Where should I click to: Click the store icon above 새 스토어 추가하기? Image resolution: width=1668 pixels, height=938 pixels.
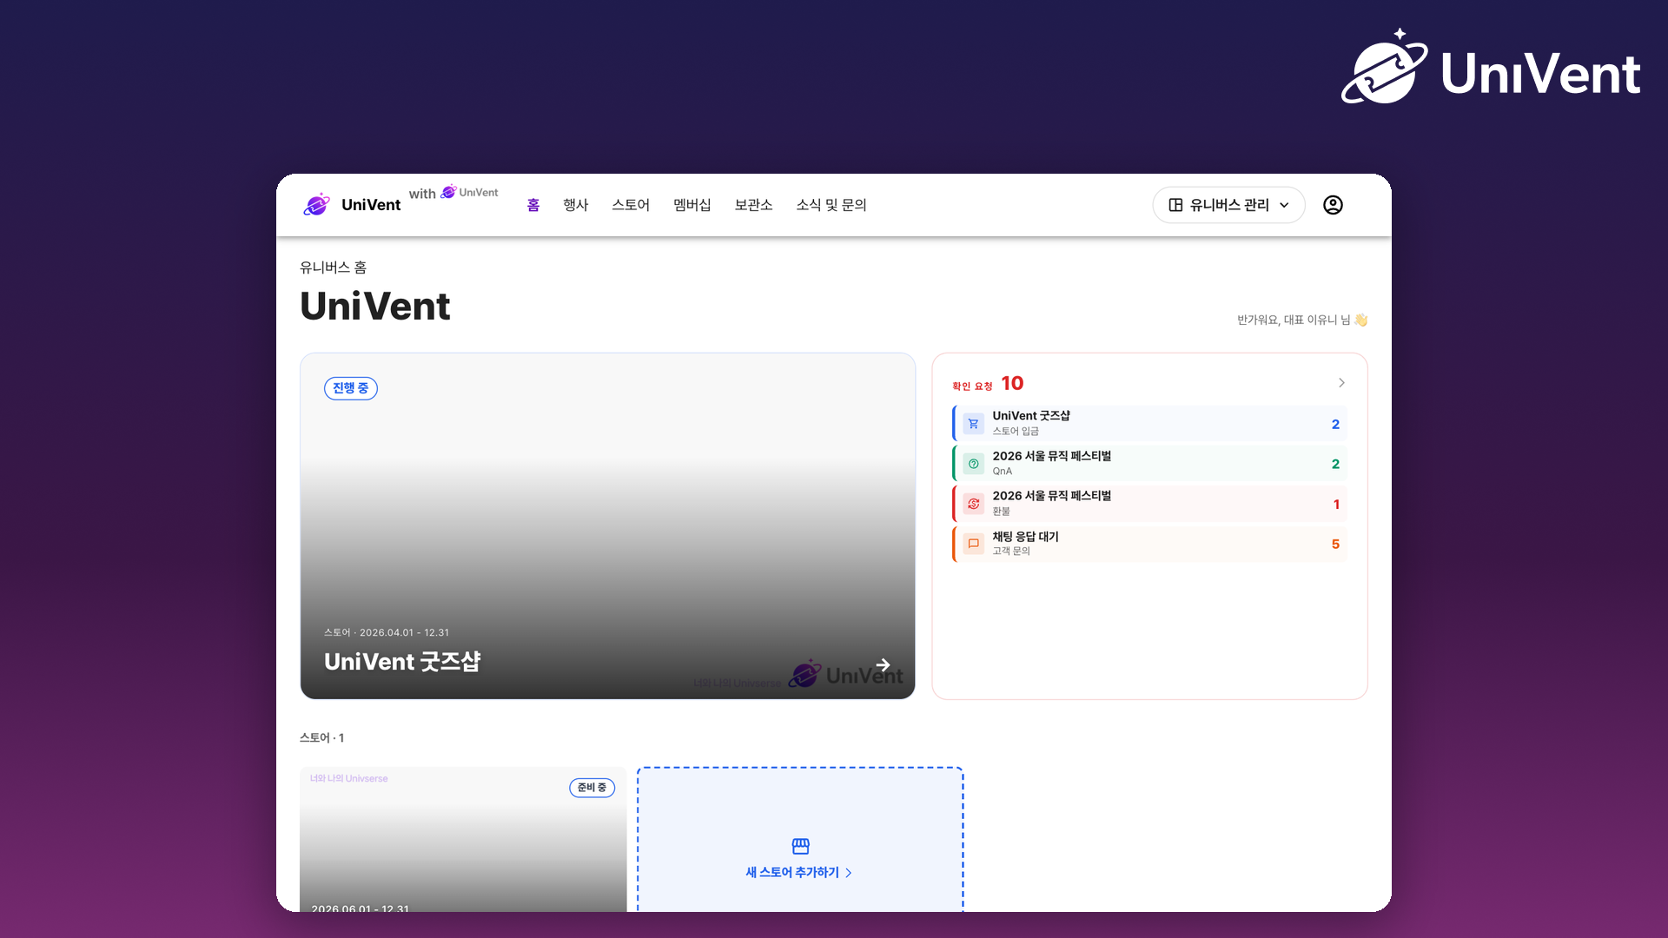(800, 846)
